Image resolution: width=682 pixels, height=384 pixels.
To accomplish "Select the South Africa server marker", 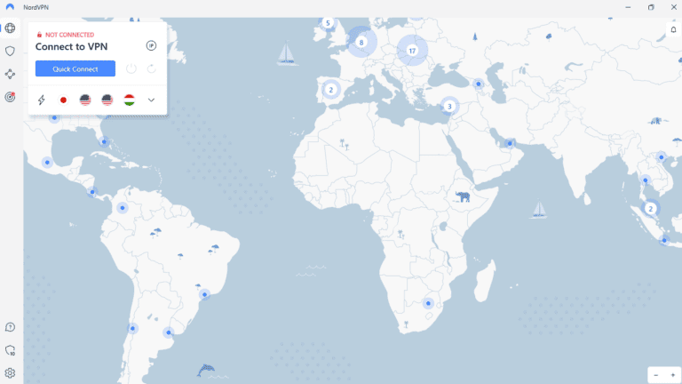I will point(428,303).
